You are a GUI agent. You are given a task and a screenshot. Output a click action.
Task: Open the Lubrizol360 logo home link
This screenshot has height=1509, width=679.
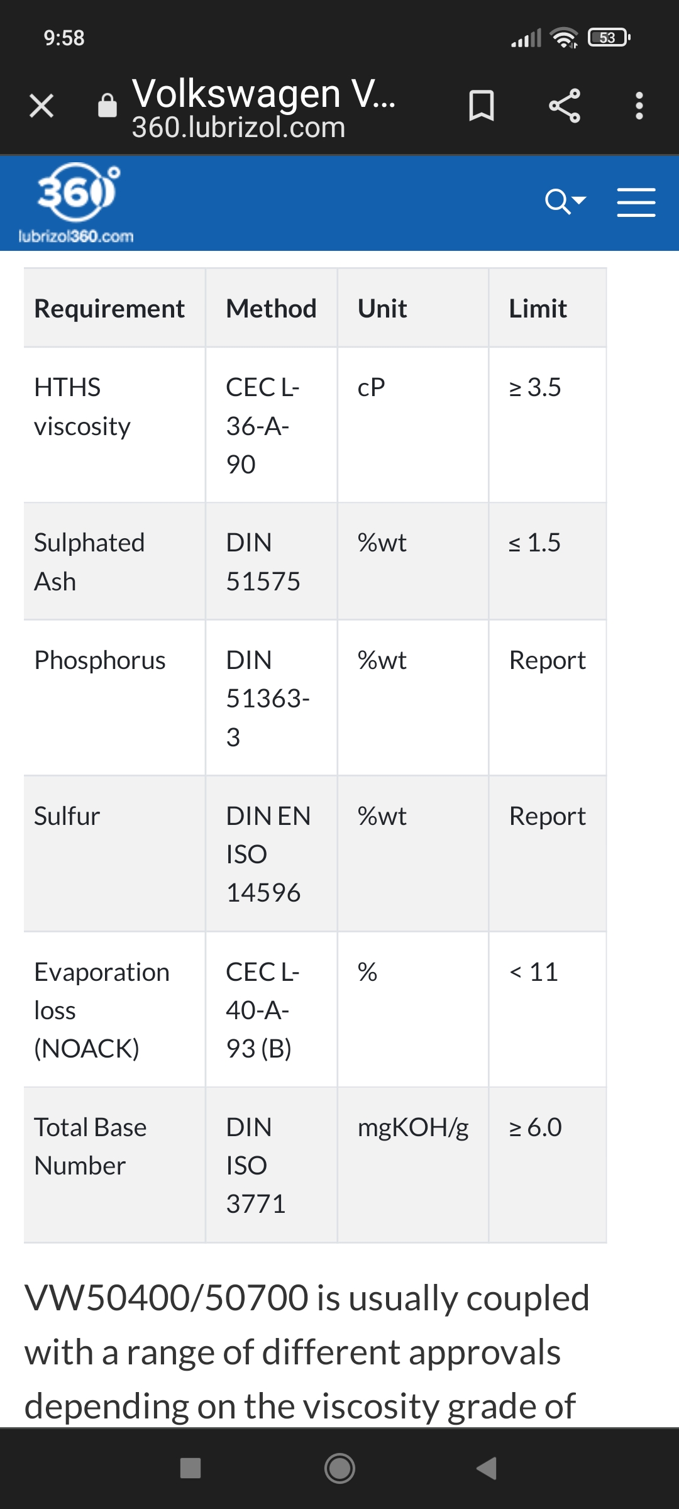pyautogui.click(x=76, y=202)
